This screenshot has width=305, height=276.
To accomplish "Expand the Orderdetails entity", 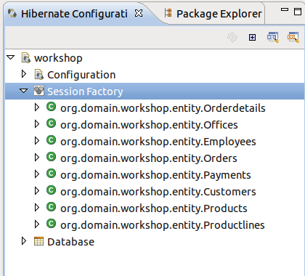I will tap(37, 107).
